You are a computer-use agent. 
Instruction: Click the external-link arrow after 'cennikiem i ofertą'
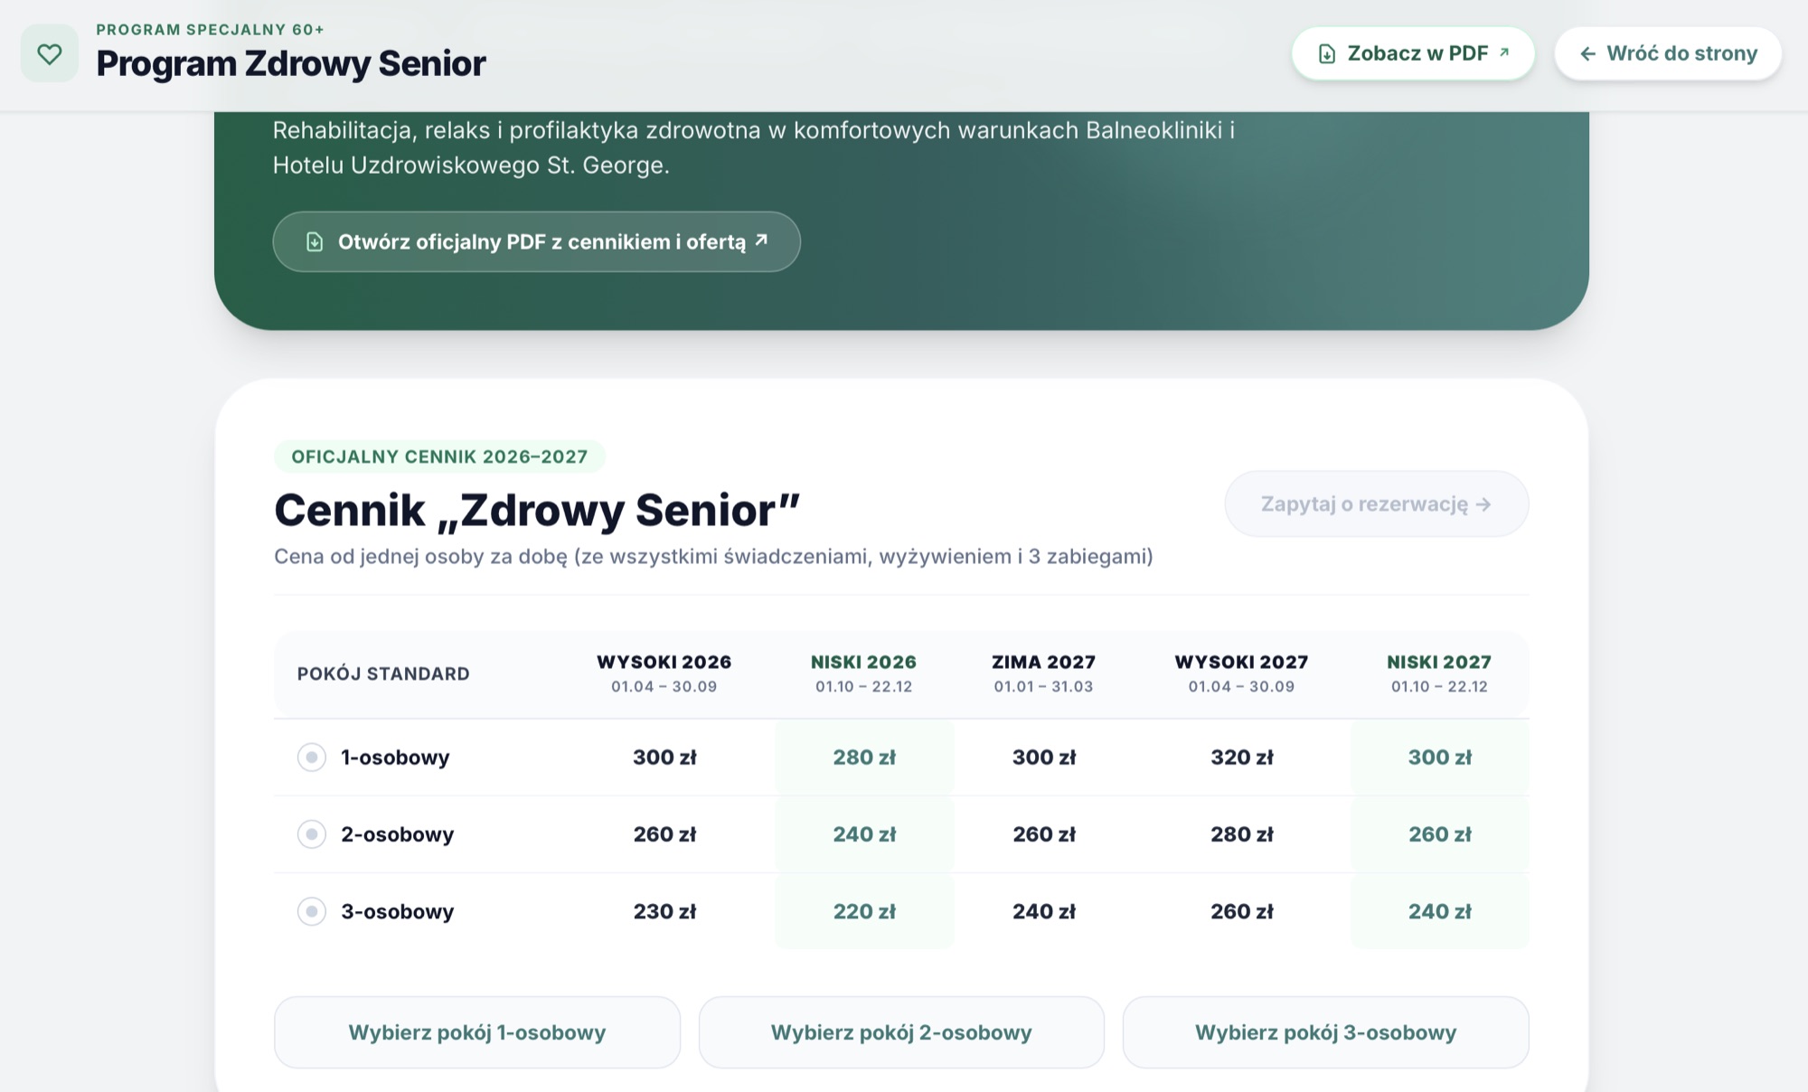[x=761, y=240]
